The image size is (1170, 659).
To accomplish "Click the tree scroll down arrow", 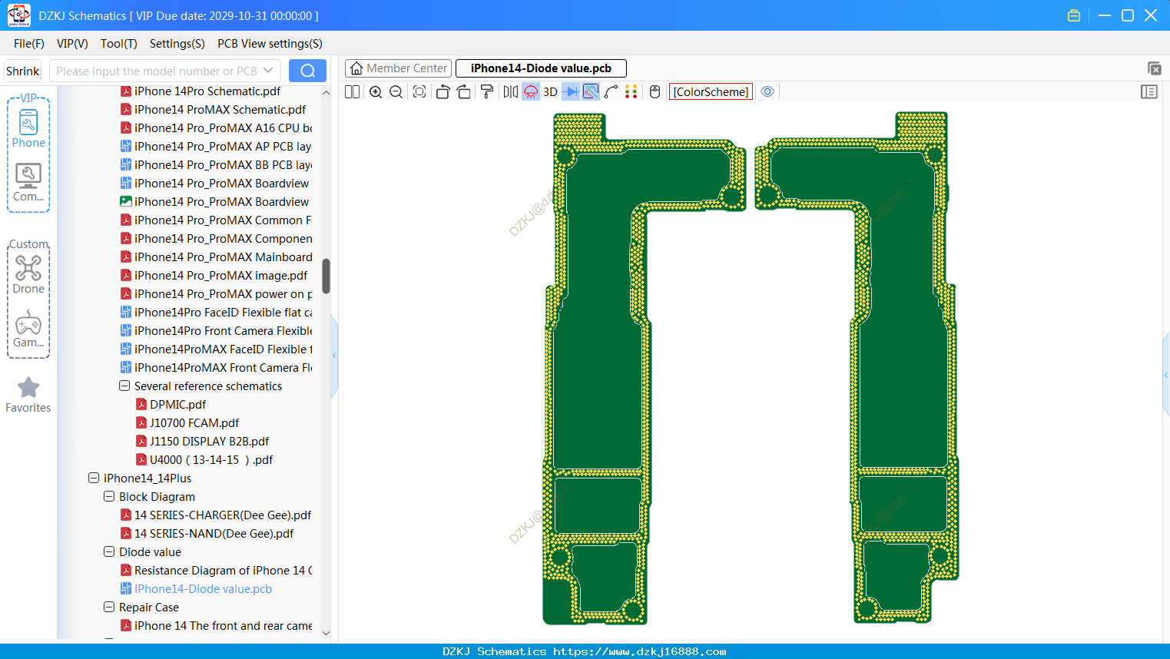I will [326, 634].
